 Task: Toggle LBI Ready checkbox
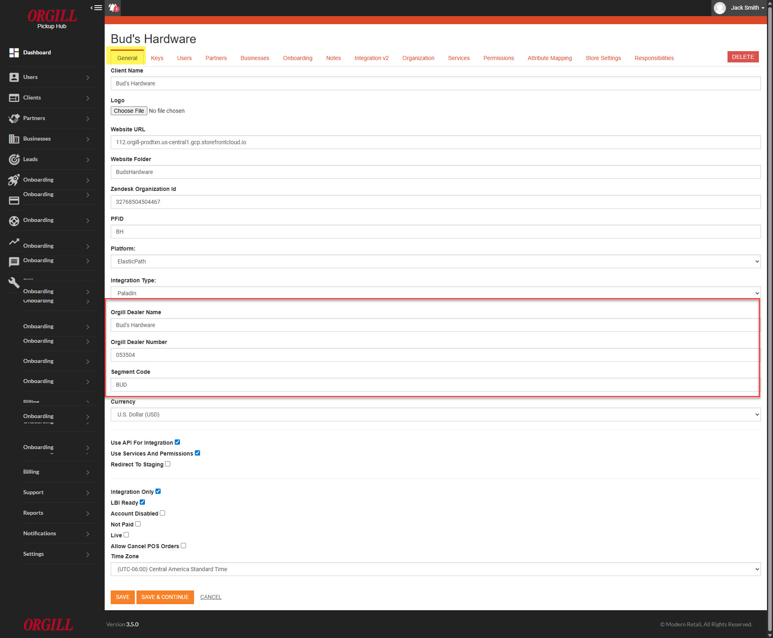coord(143,502)
